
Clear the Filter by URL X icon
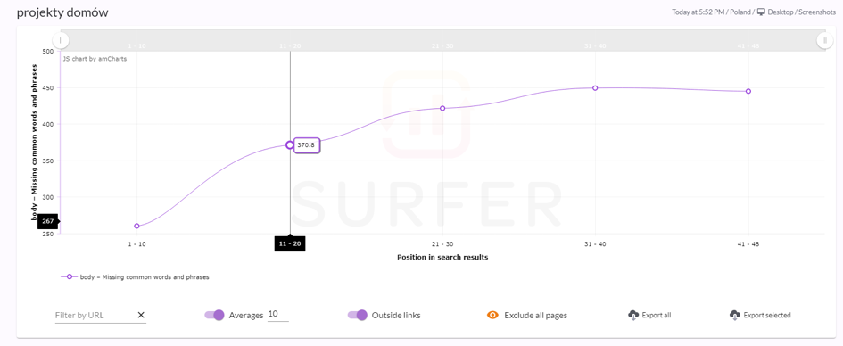point(141,316)
